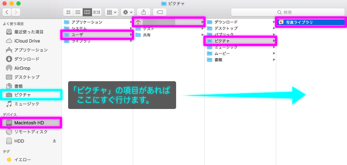Switch to icon view mode

[68, 12]
